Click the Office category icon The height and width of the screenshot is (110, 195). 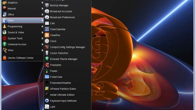coord(5,14)
